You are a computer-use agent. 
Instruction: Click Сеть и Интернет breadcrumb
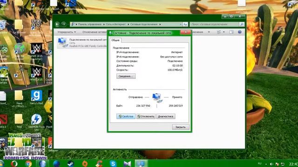click(115, 24)
